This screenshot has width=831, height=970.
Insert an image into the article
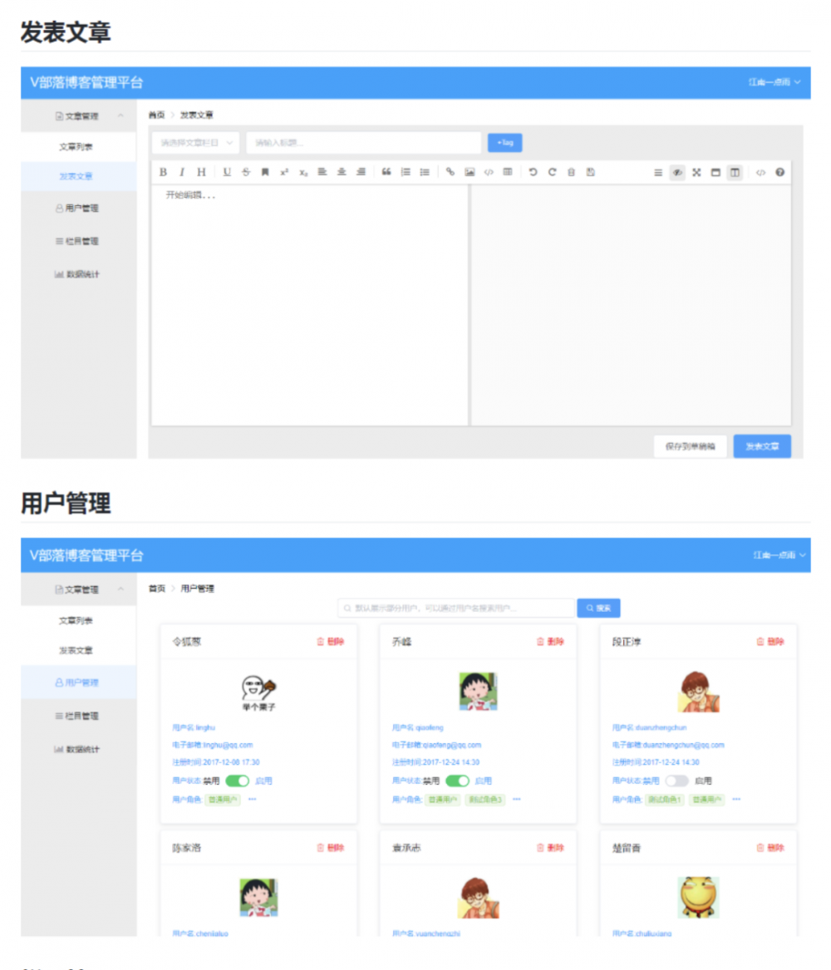coord(470,172)
